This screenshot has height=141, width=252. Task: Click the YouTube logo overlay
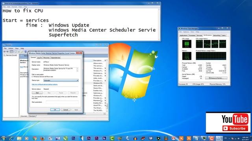235,119
